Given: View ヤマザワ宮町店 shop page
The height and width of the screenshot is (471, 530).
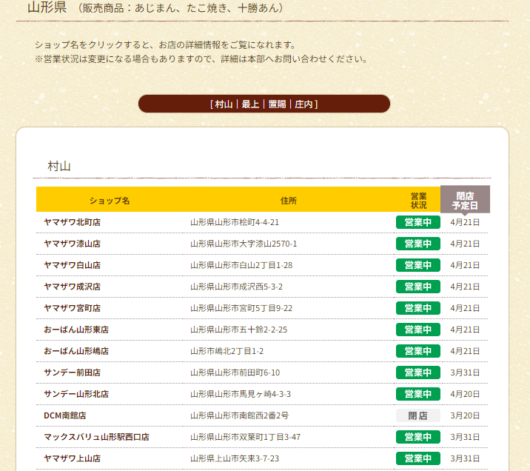Looking at the screenshot, I should (72, 308).
